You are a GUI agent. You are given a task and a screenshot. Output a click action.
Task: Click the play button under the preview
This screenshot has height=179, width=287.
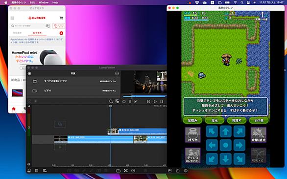pos(155,101)
